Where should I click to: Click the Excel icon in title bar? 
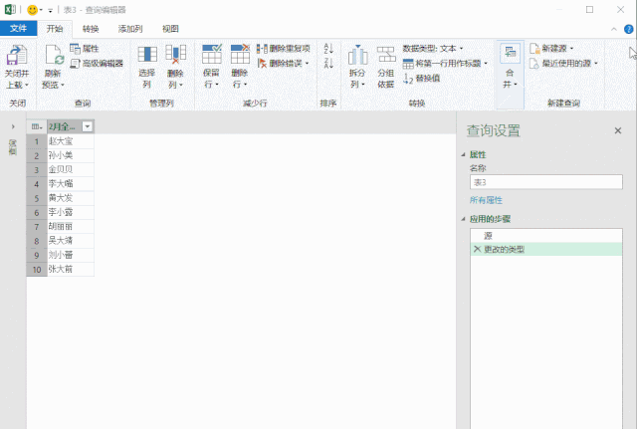pyautogui.click(x=10, y=9)
